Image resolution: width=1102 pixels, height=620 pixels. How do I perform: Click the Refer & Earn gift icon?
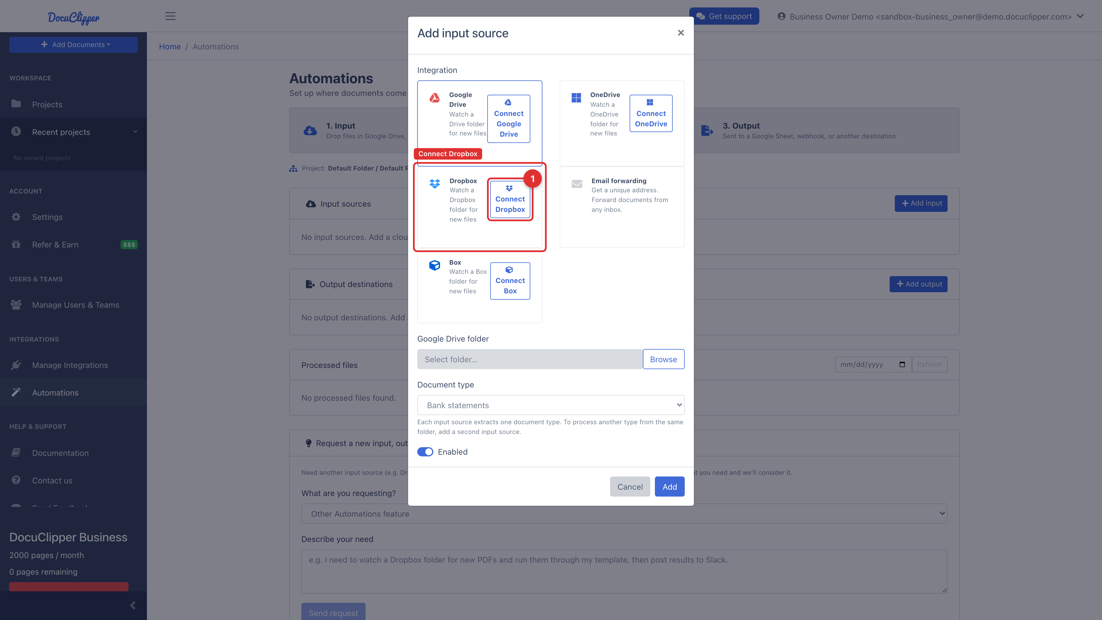pos(16,244)
